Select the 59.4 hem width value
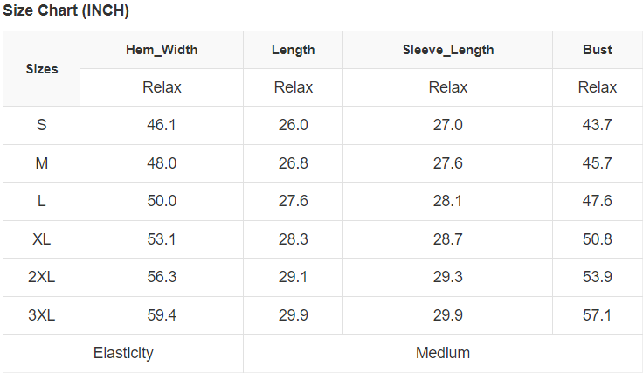The height and width of the screenshot is (373, 643). click(x=162, y=315)
